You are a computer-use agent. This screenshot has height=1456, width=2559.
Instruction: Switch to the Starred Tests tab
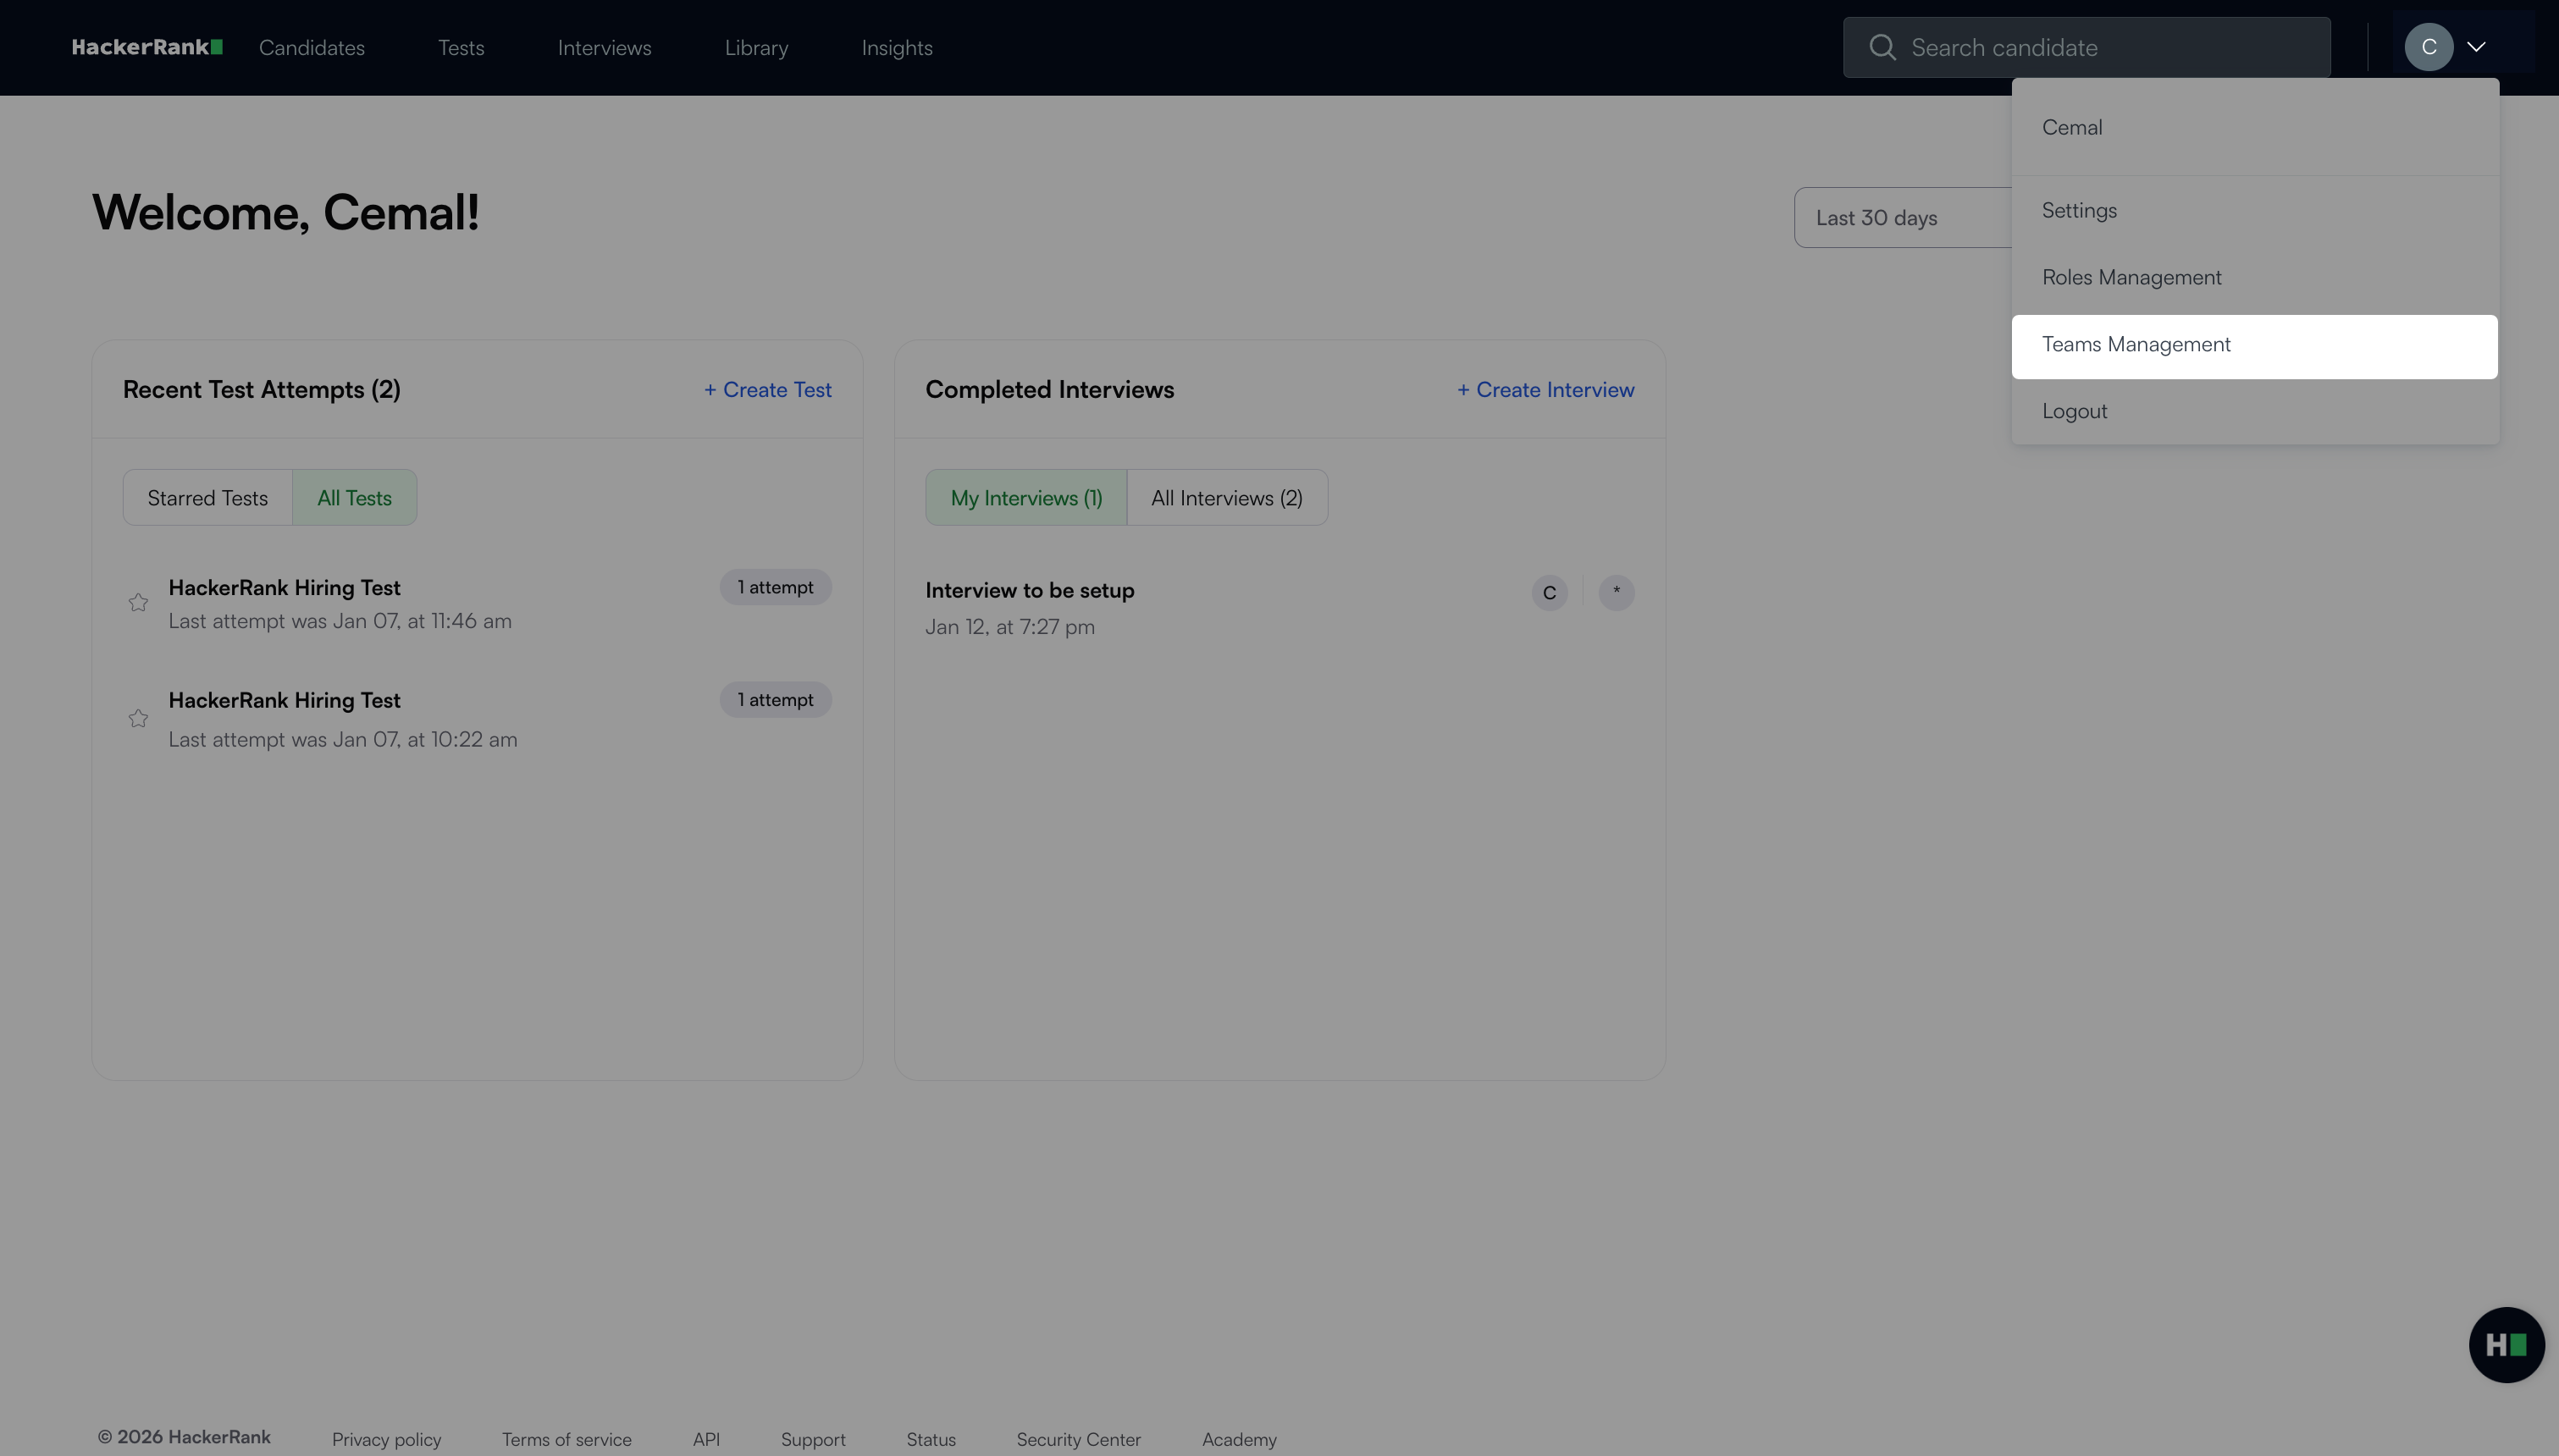[x=207, y=498]
